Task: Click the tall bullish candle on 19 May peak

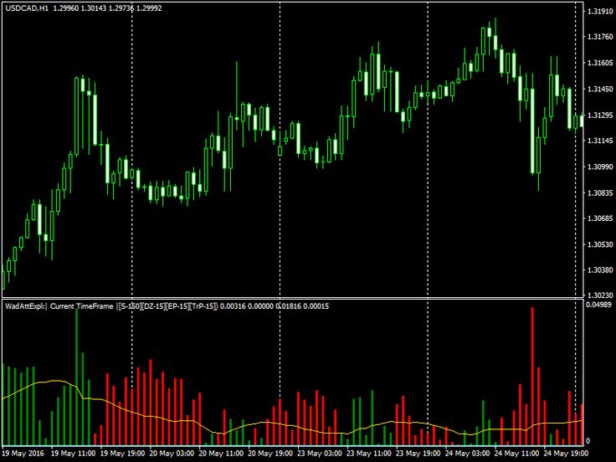Action: click(x=77, y=116)
